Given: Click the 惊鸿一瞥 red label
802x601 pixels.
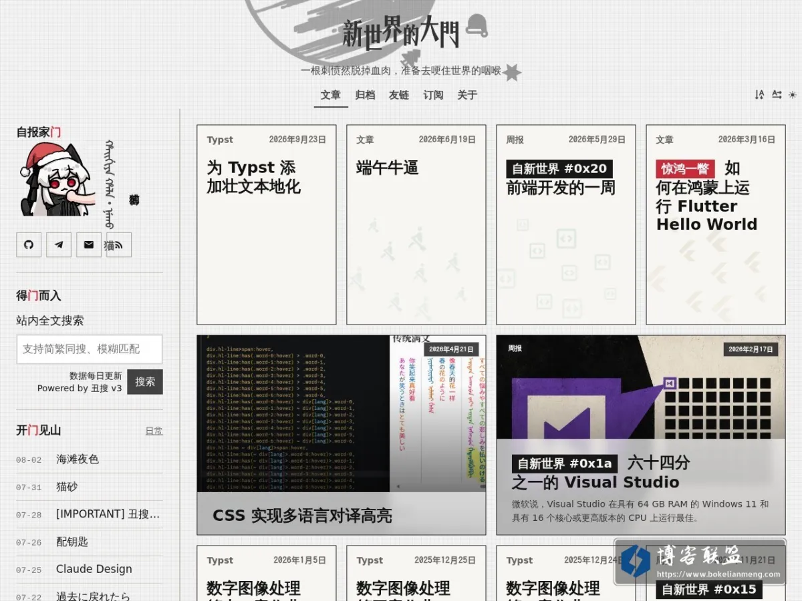Looking at the screenshot, I should coord(685,168).
